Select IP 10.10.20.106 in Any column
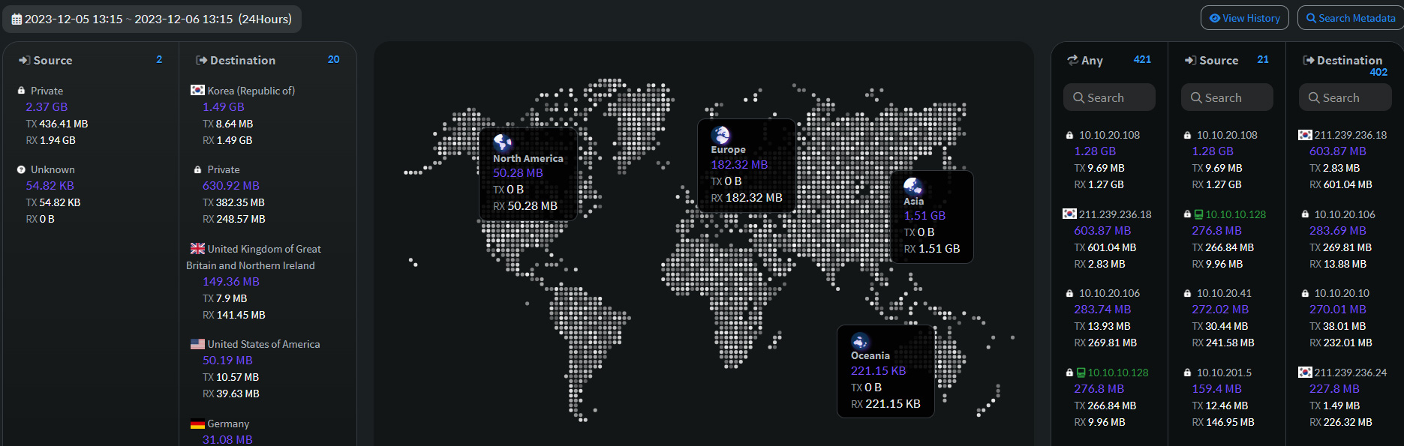 click(x=1109, y=294)
